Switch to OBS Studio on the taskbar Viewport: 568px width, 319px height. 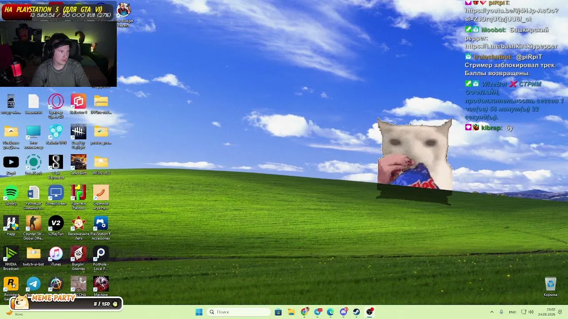(370, 312)
